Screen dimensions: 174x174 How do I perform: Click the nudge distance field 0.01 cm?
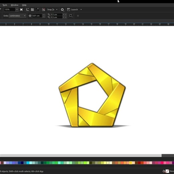tap(37, 16)
